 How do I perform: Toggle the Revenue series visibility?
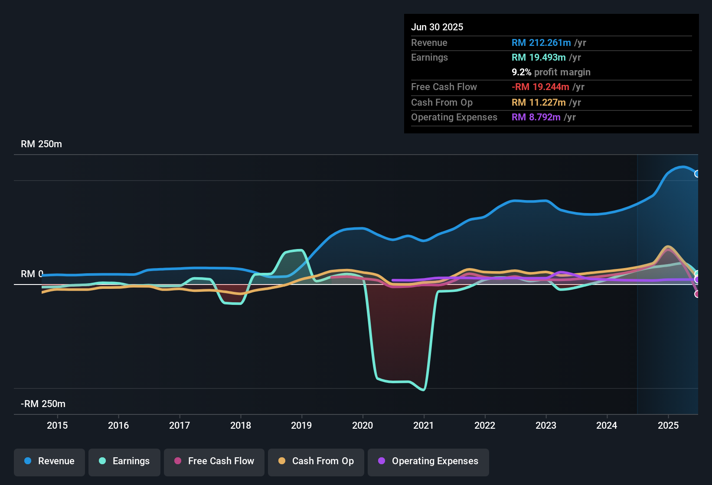pos(49,461)
